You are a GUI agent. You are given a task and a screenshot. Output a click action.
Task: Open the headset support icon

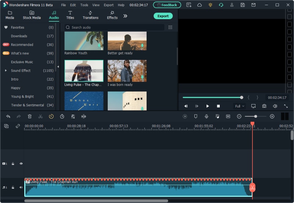tap(221, 5)
